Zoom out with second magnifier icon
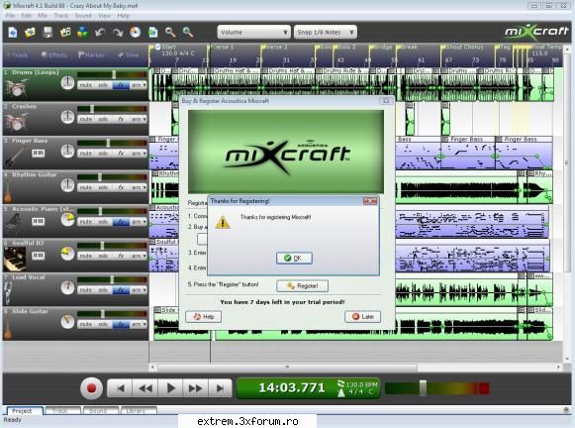The height and width of the screenshot is (428, 575). [188, 33]
